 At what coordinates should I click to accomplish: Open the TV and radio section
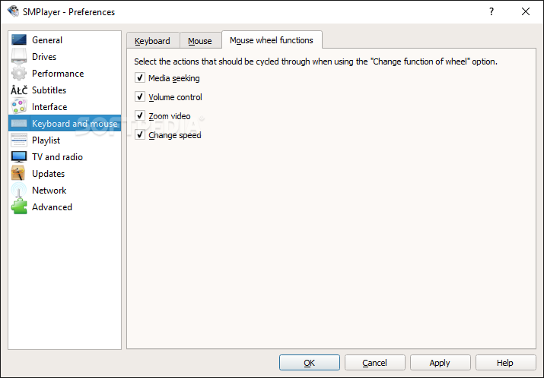pos(65,157)
